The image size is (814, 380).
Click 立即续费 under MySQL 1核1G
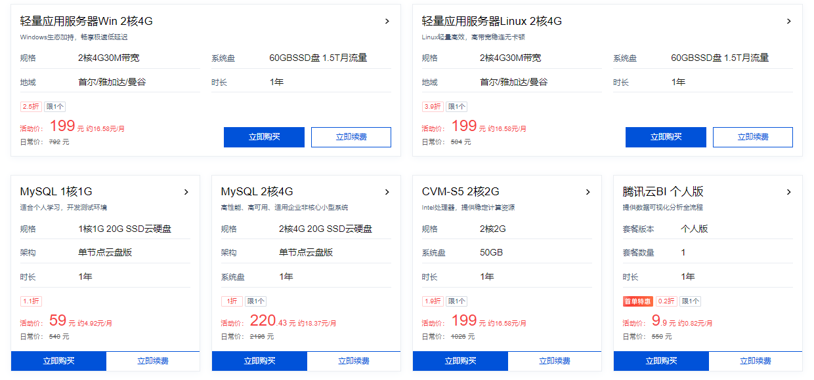153,361
